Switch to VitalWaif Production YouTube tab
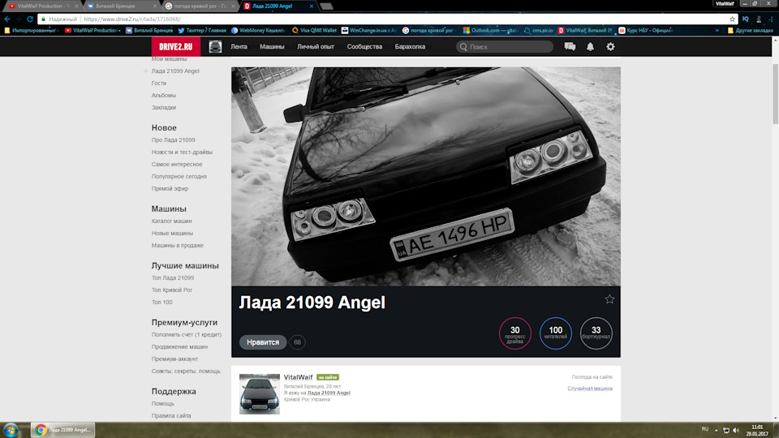The image size is (779, 438). coord(43,6)
